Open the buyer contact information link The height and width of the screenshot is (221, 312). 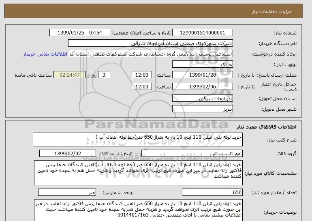click(45, 54)
